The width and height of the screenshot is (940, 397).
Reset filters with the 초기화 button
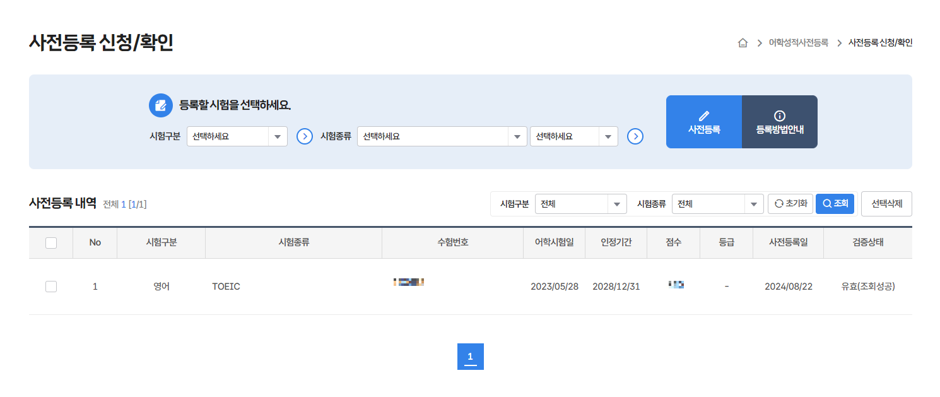click(790, 204)
